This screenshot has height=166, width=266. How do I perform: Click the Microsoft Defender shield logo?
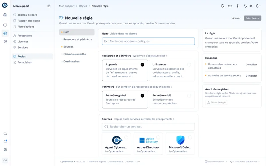[x=180, y=140]
